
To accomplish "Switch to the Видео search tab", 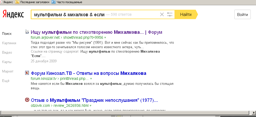I will [7, 52].
